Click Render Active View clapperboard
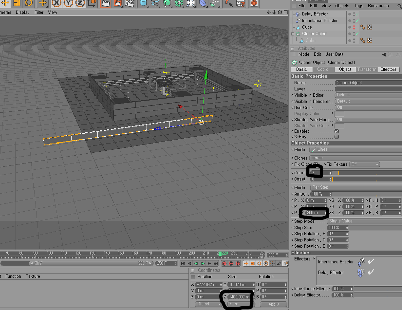This screenshot has width=402, height=310. [106, 3]
